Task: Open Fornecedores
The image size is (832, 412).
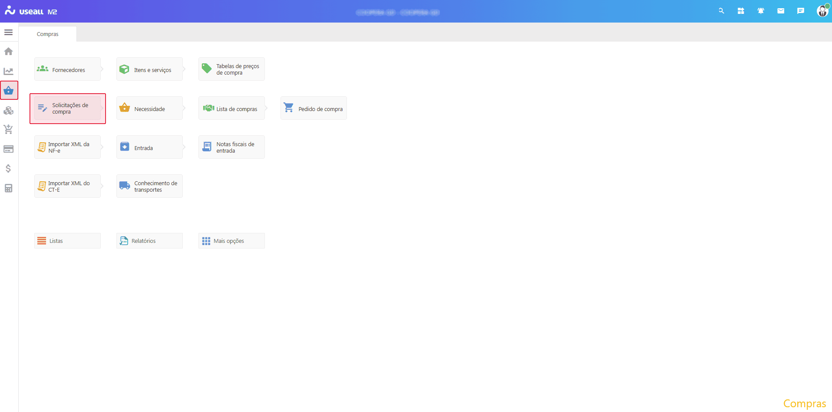Action: 67,69
